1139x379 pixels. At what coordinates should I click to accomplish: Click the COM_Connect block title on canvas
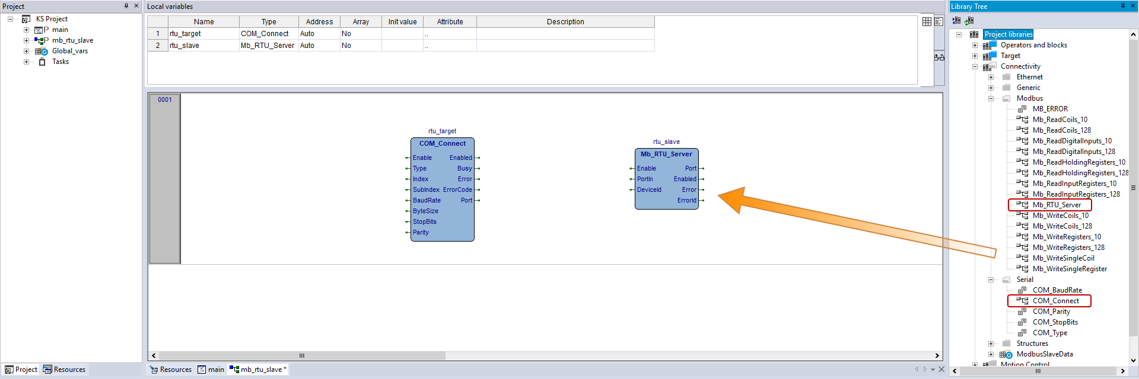pos(442,143)
